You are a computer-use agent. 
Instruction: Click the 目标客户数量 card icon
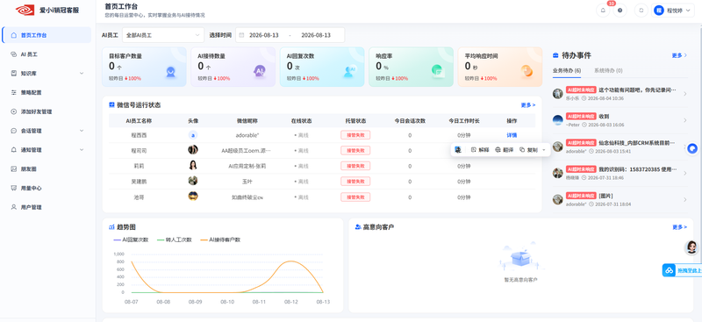tap(170, 71)
